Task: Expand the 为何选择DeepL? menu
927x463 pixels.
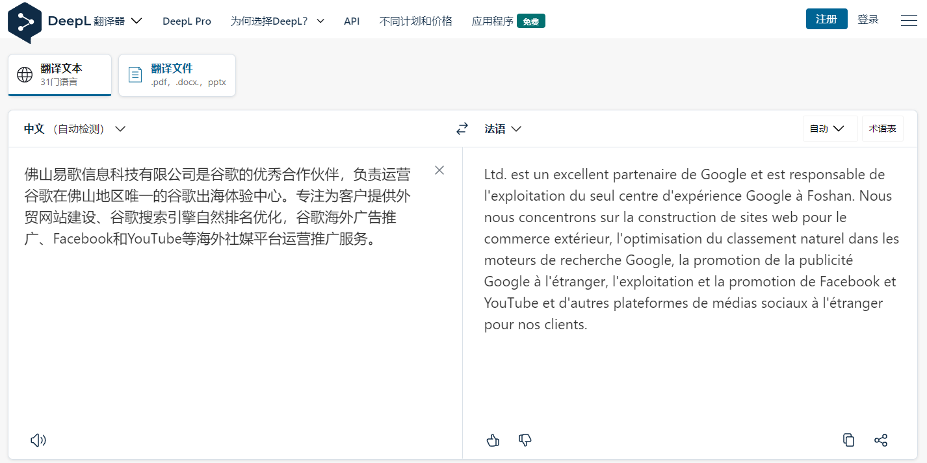Action: [278, 21]
